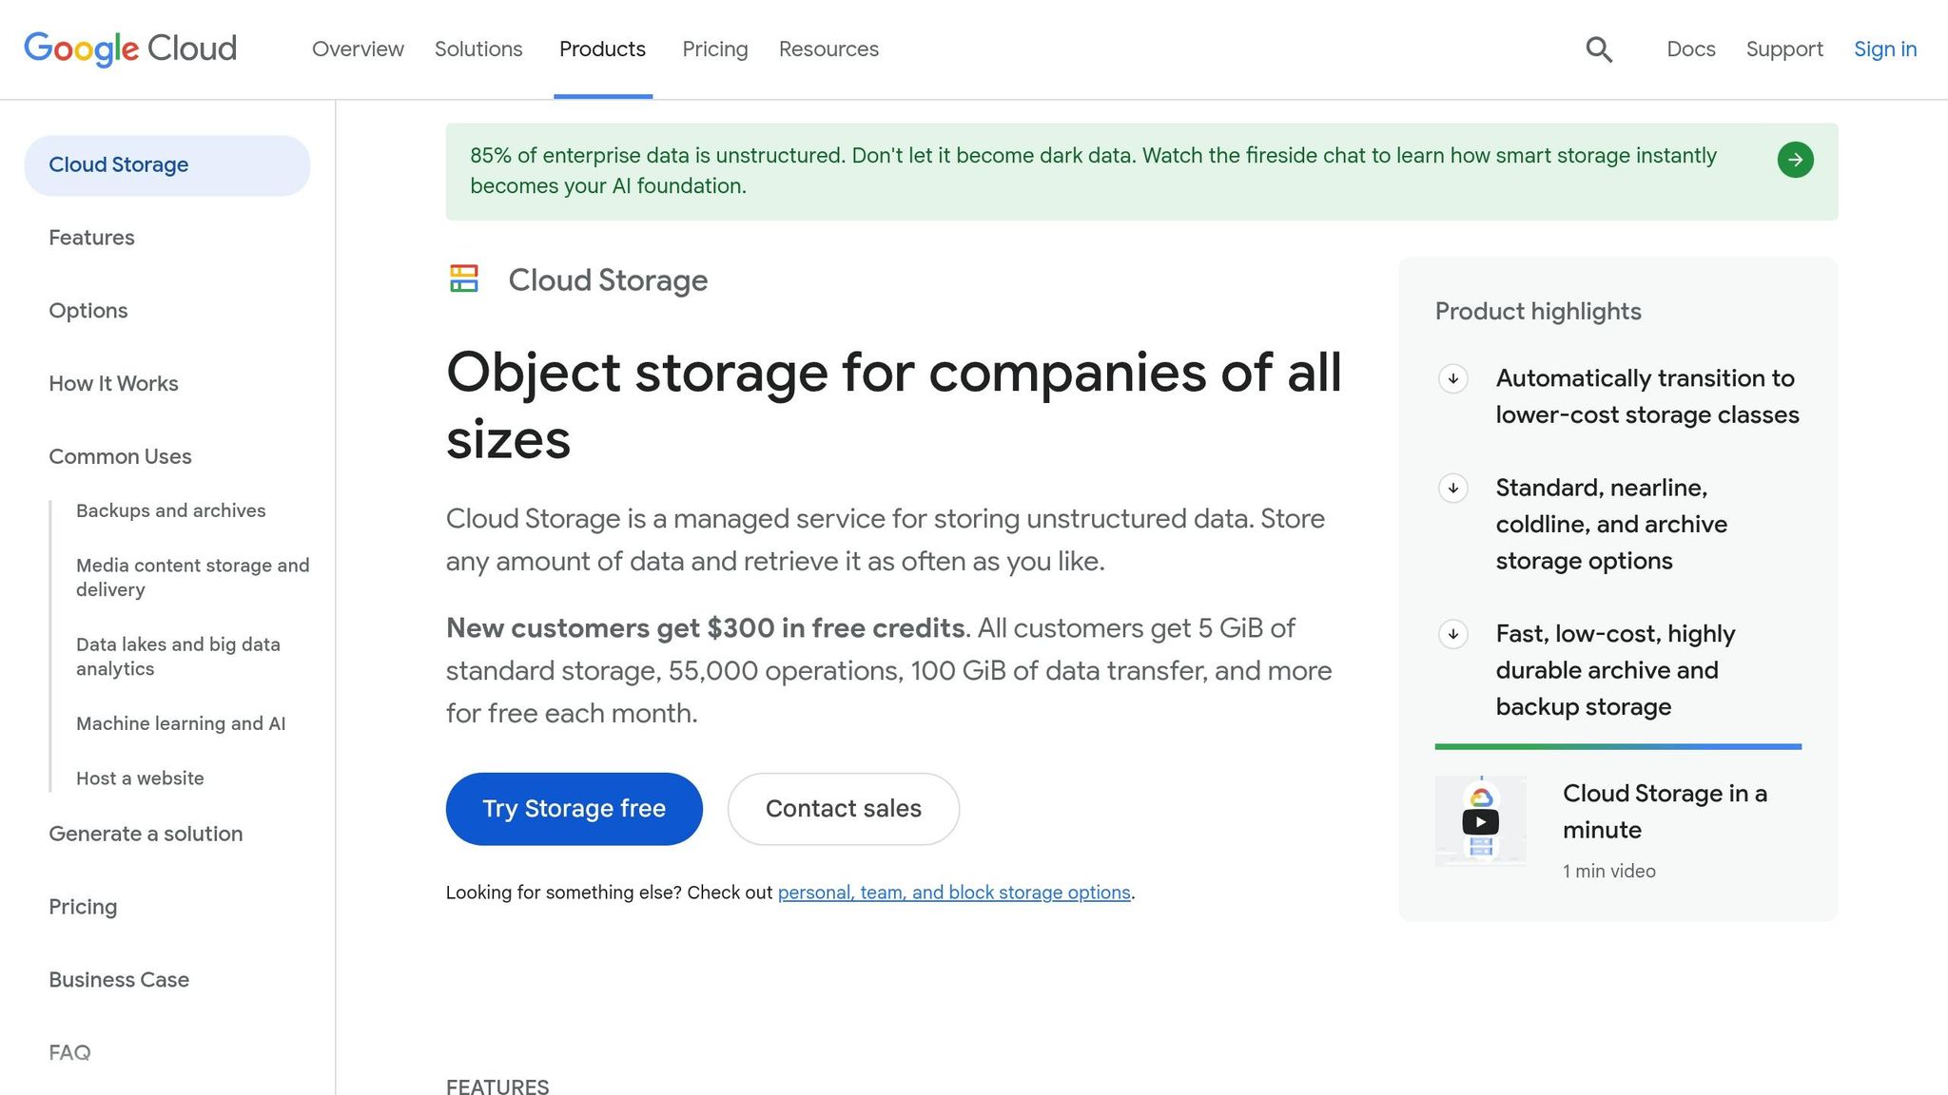Jump to How It Works section
This screenshot has width=1948, height=1095.
click(113, 384)
